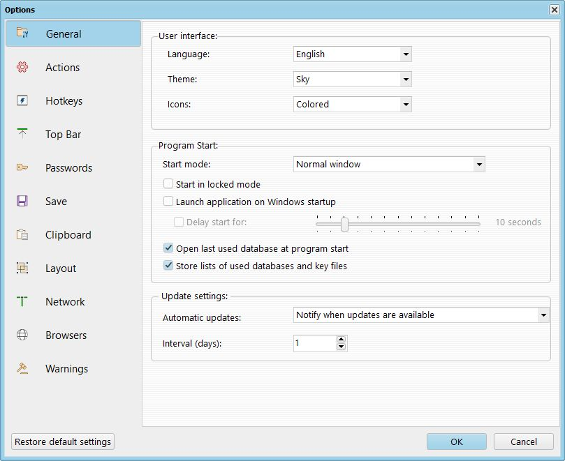Image resolution: width=565 pixels, height=461 pixels.
Task: Click the Clipboard sidebar icon
Action: (x=22, y=234)
